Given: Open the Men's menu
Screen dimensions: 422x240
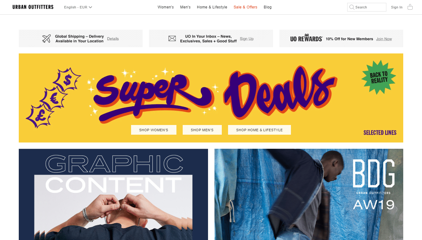Looking at the screenshot, I should point(185,7).
